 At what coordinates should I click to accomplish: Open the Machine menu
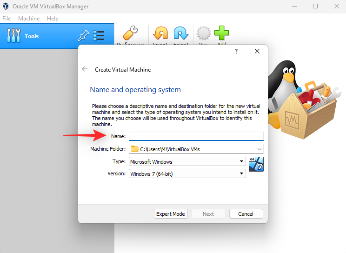29,19
